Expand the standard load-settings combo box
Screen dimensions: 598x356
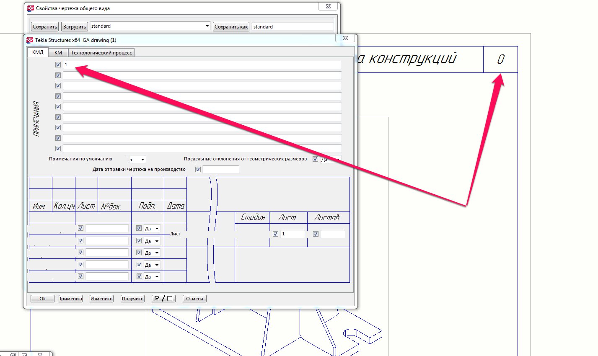(x=207, y=26)
